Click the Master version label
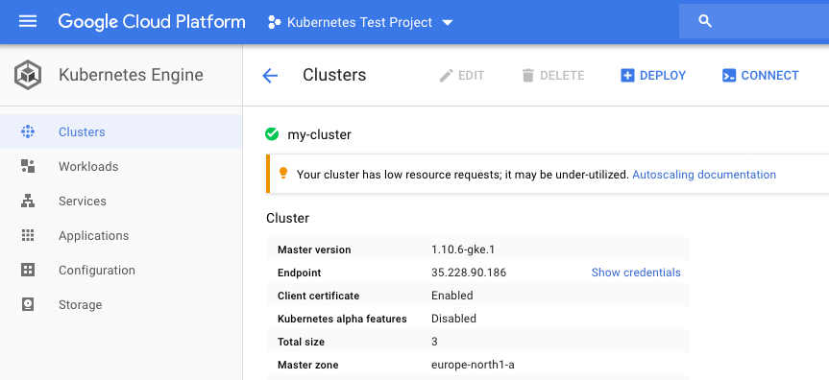 (x=314, y=249)
